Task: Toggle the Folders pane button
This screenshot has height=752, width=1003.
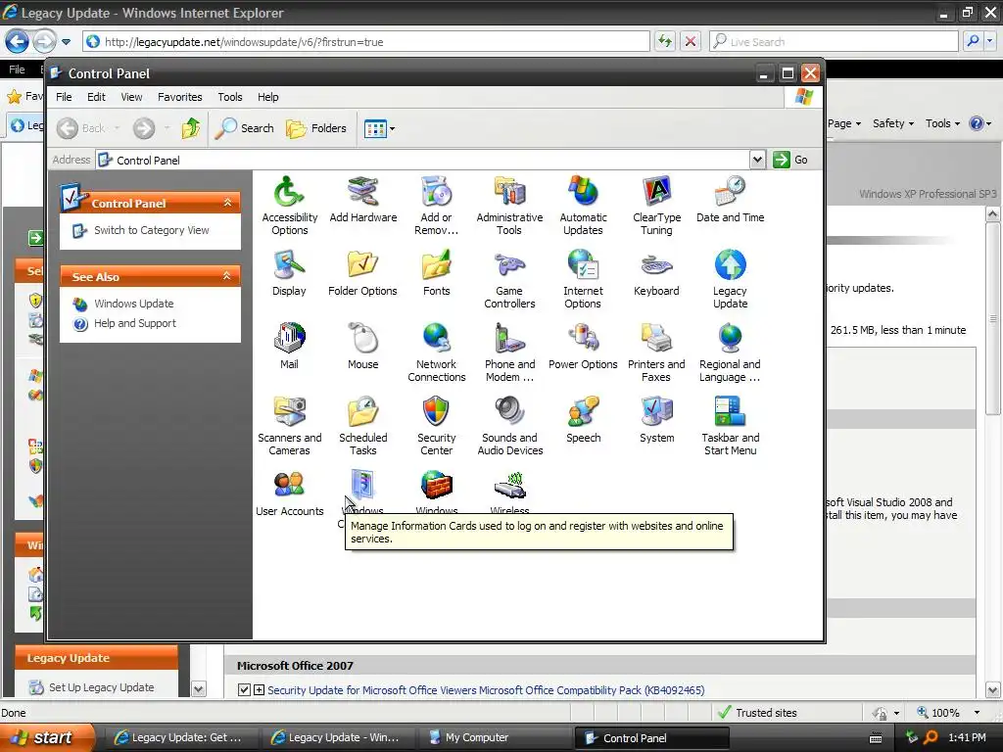Action: (316, 128)
